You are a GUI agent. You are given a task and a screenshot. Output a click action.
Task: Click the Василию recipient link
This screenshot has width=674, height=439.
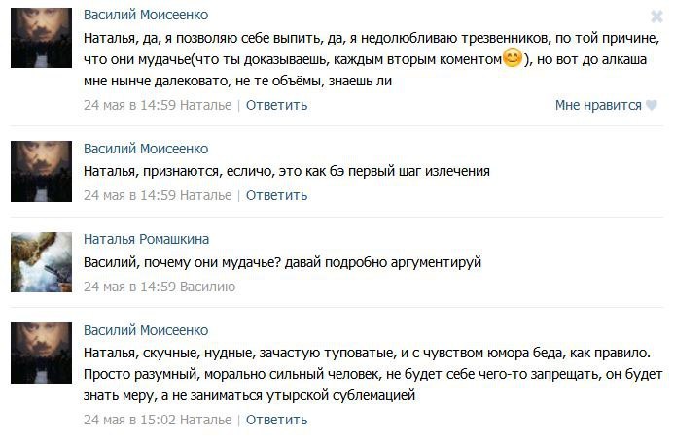[x=208, y=287]
